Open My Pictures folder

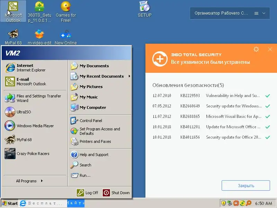(100, 87)
